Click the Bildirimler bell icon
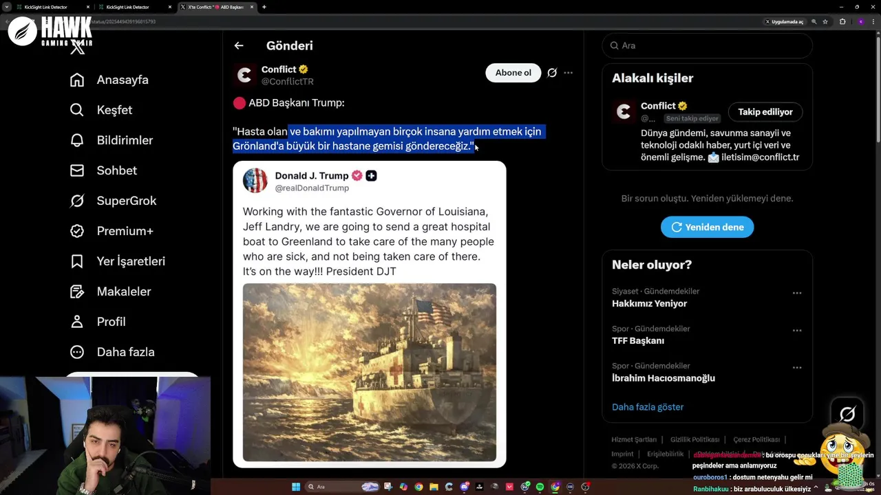 77,140
